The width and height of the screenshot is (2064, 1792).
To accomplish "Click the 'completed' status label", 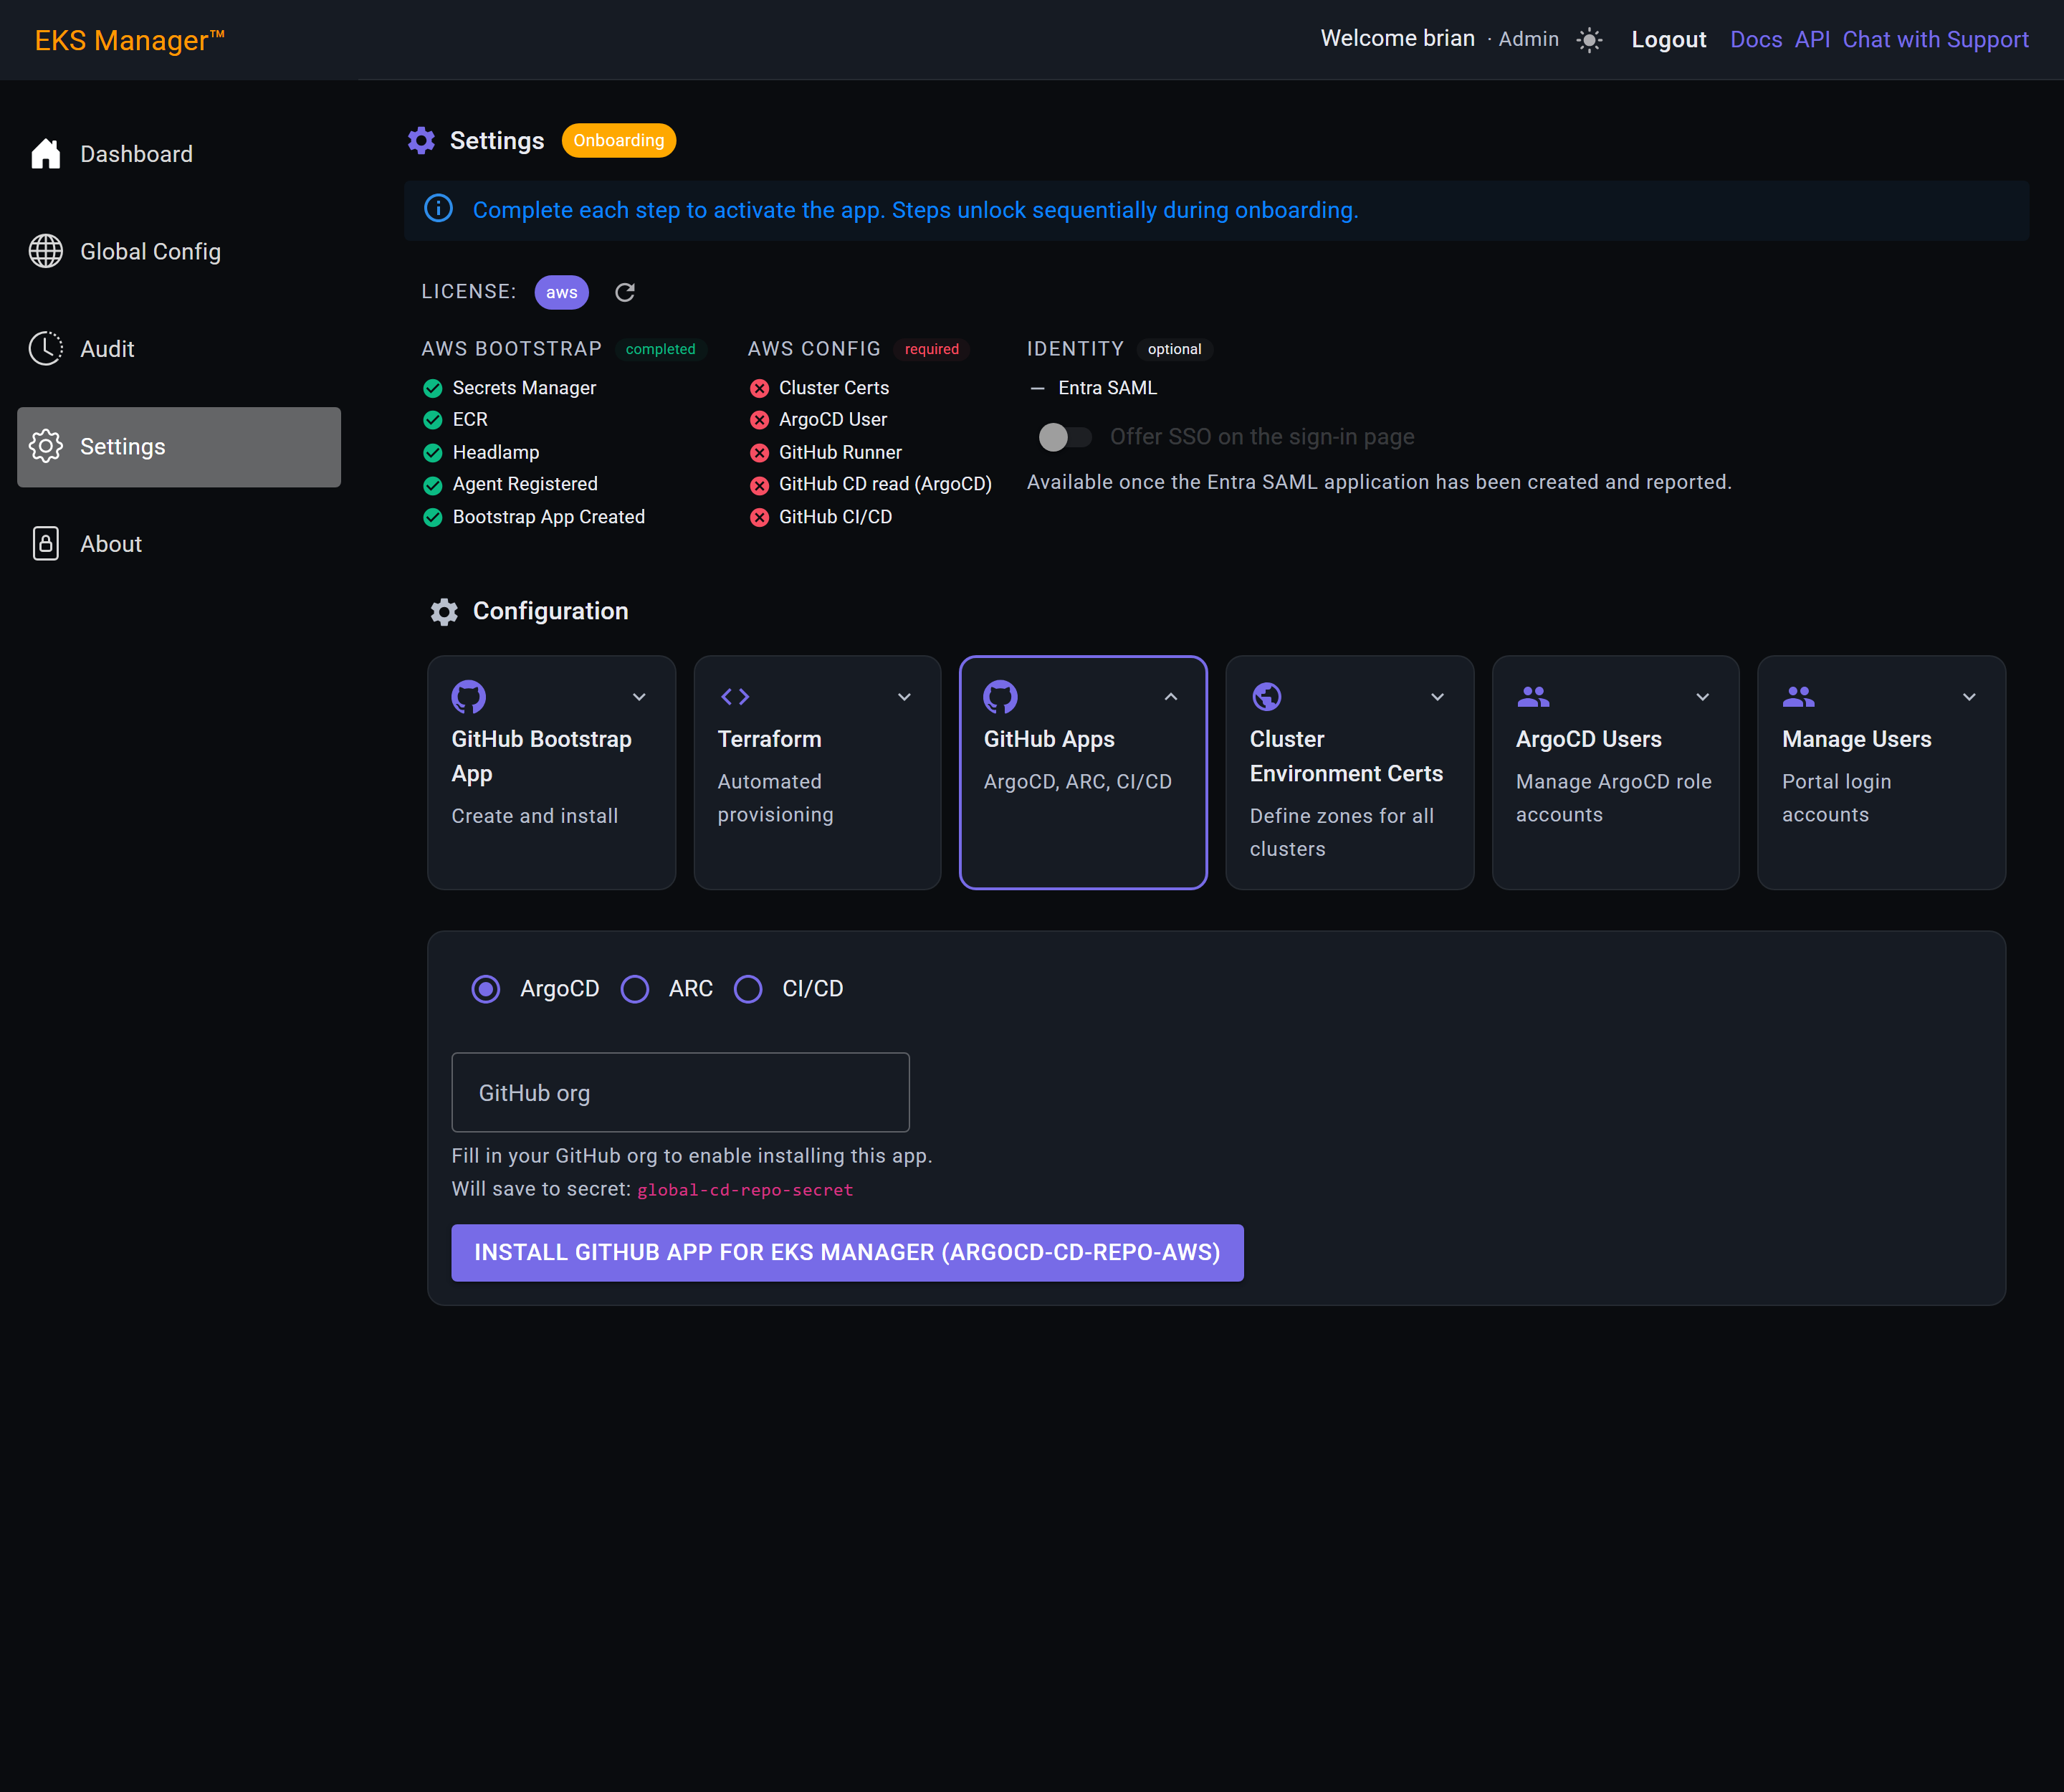I will tap(660, 349).
